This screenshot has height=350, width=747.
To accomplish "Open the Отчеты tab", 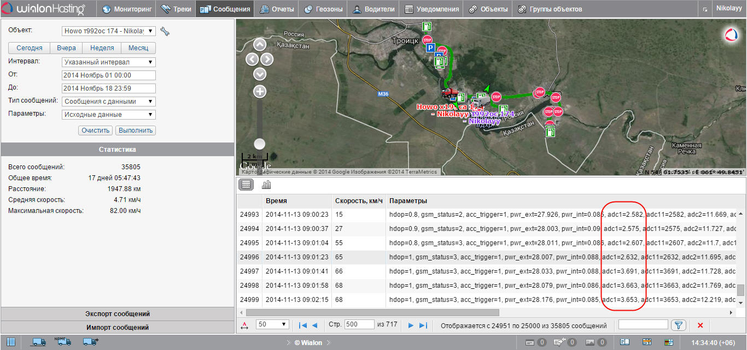I will [x=278, y=9].
